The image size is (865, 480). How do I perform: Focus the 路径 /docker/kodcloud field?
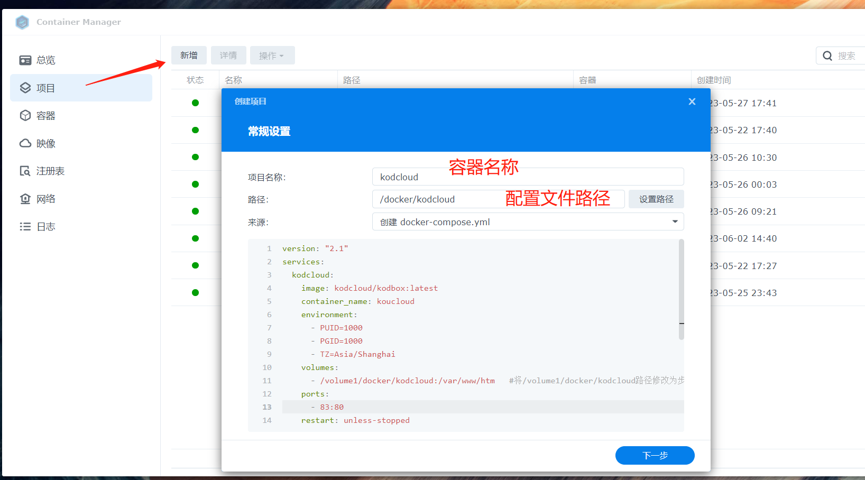pyautogui.click(x=498, y=199)
